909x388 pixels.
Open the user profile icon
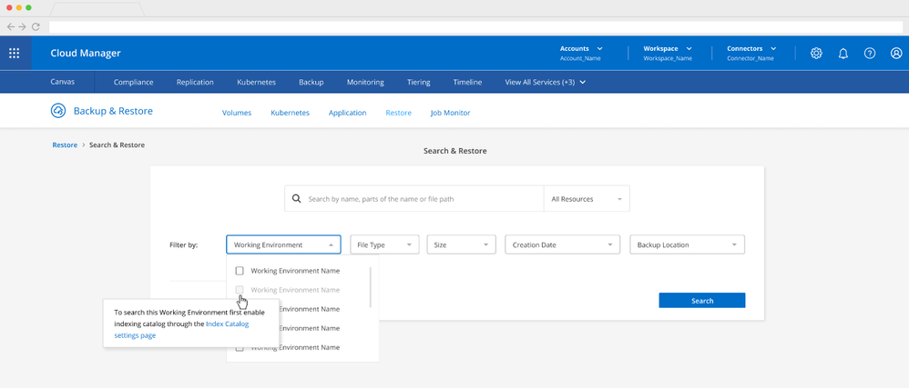click(896, 53)
